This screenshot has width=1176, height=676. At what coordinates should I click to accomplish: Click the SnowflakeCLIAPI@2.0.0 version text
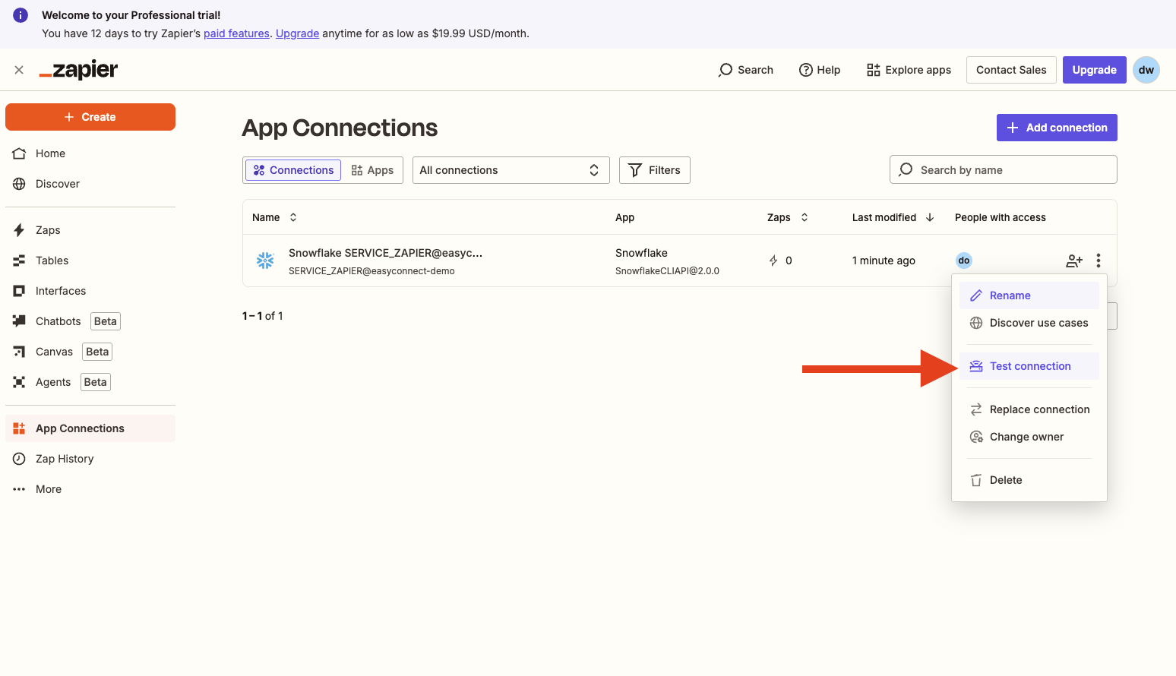tap(667, 271)
